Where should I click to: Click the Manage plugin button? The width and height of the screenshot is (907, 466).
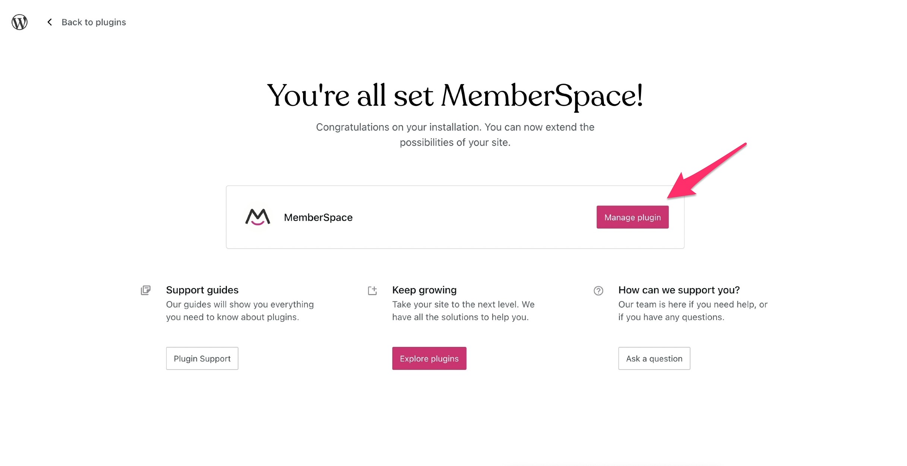[x=632, y=217]
